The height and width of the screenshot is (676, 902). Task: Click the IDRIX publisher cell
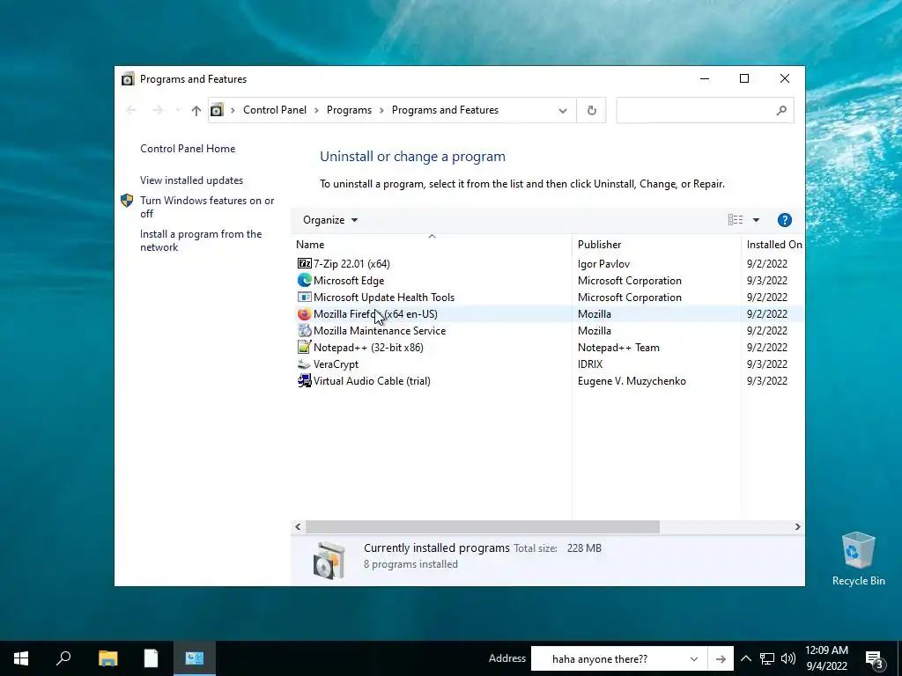(590, 364)
